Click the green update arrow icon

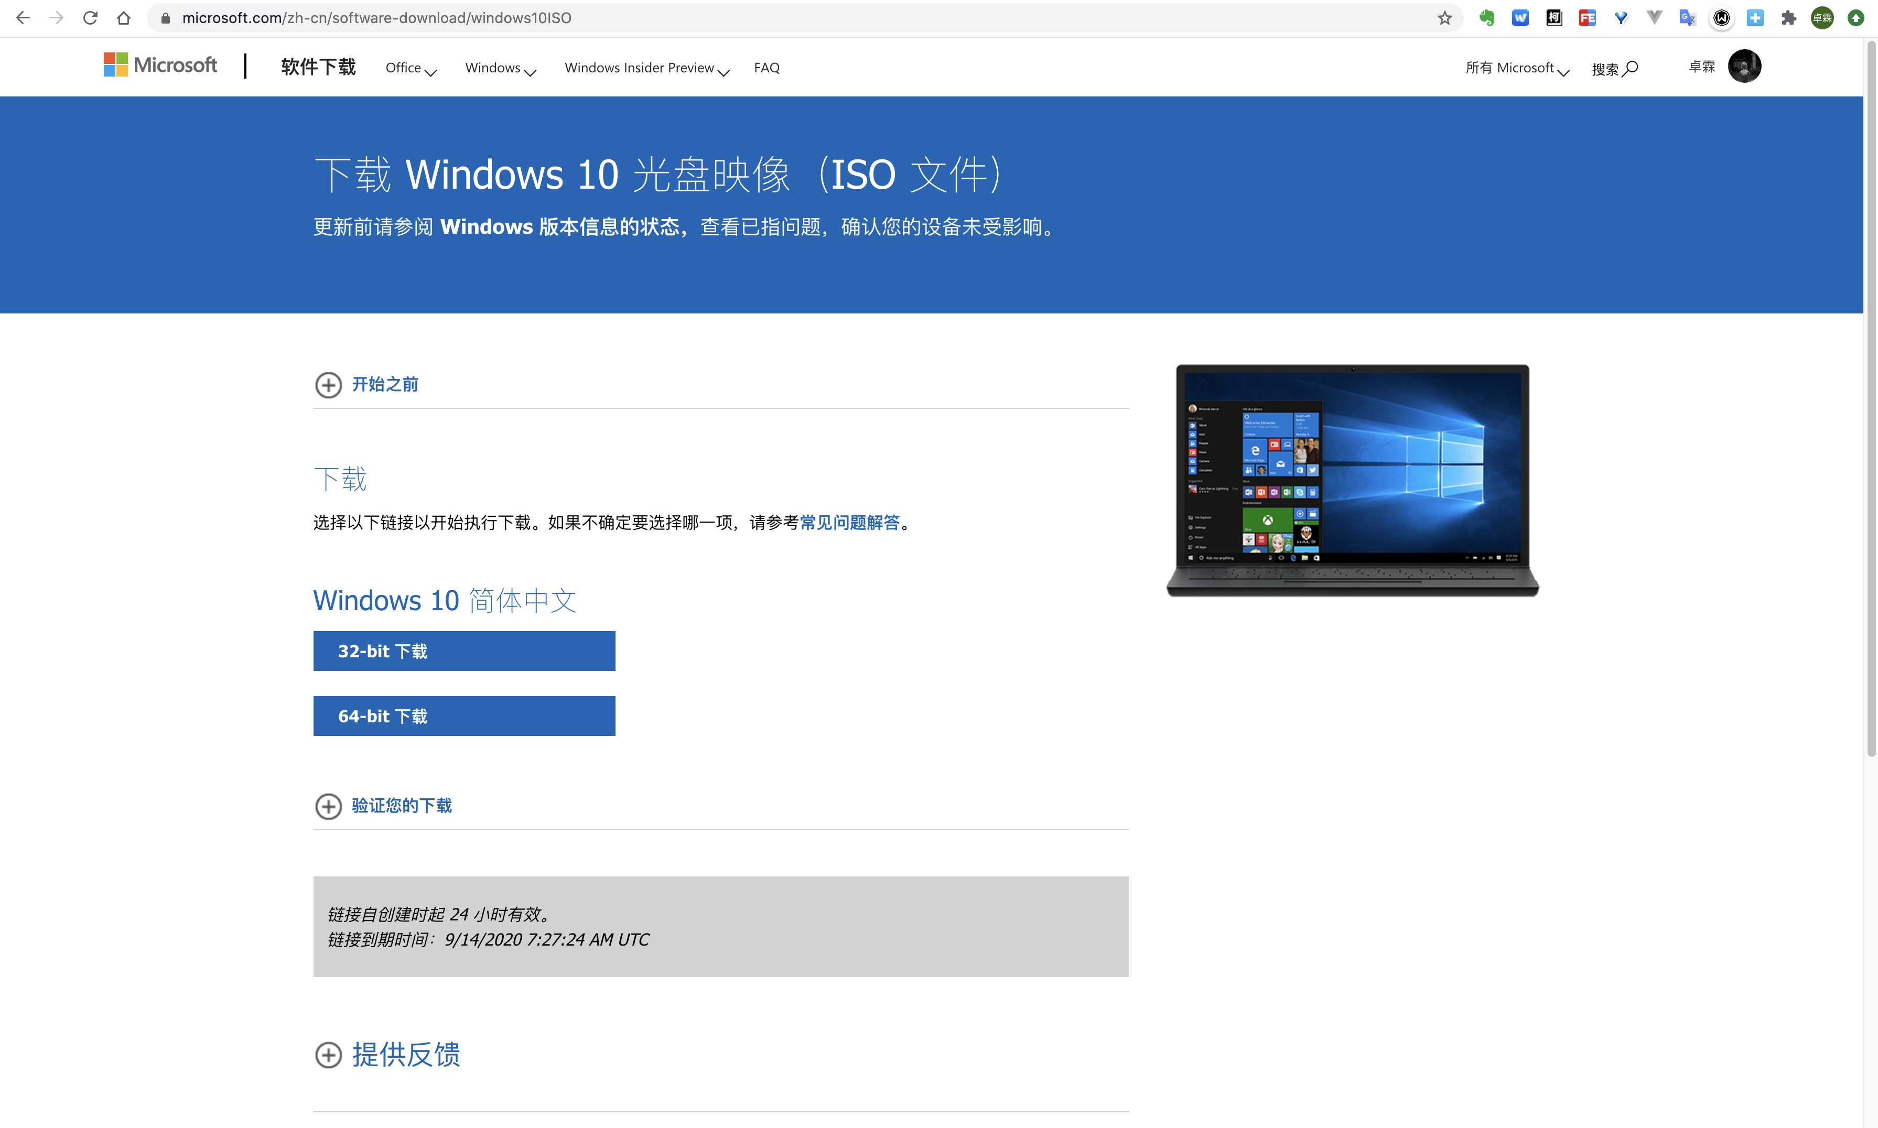point(1855,17)
